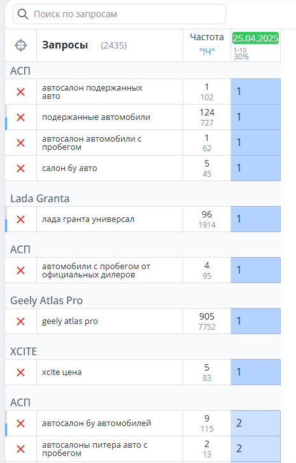Click the red X next to 'лада гранта универсал'

tap(20, 219)
